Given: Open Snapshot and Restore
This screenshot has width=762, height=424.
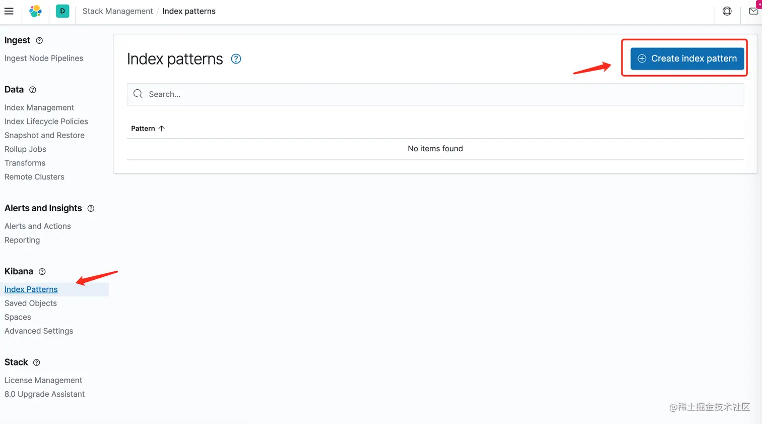Looking at the screenshot, I should [44, 135].
